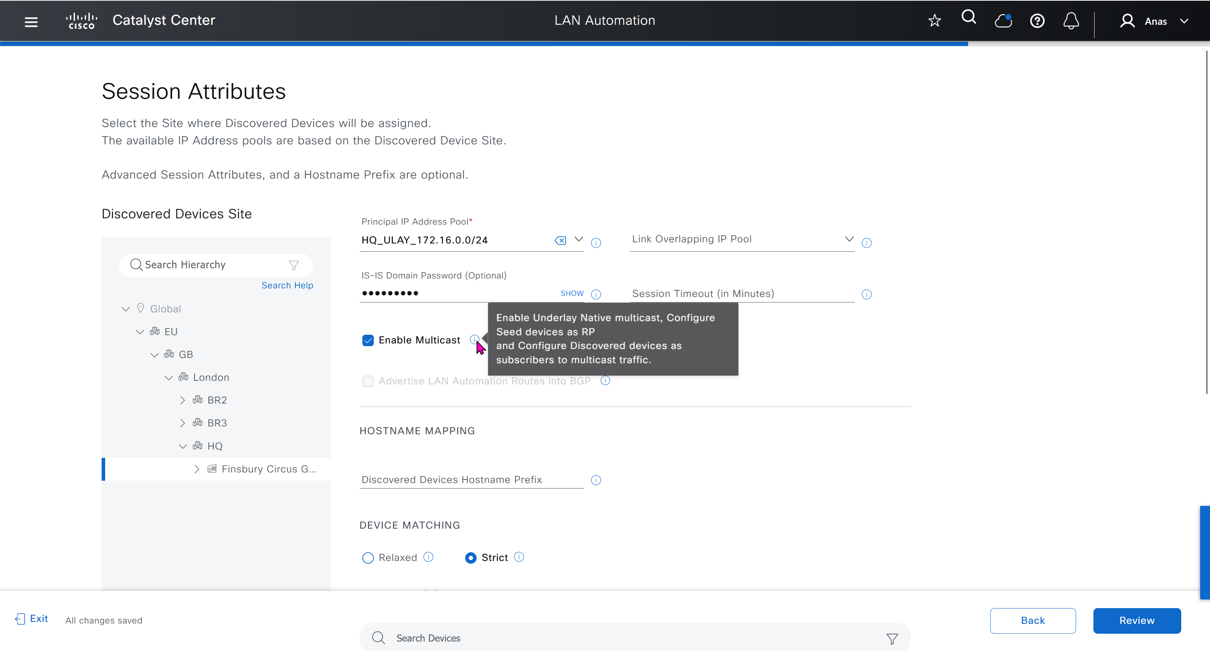Expand the BR2 site node
The height and width of the screenshot is (651, 1210).
(182, 400)
